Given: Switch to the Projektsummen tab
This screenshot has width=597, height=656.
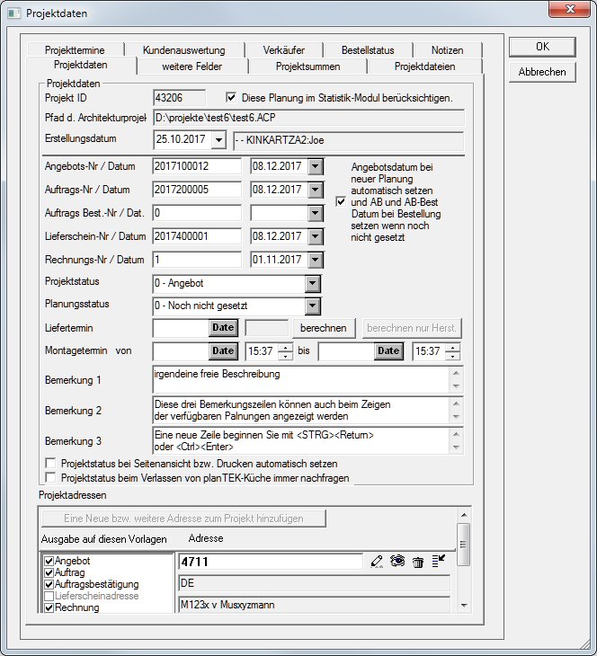Looking at the screenshot, I should 307,66.
